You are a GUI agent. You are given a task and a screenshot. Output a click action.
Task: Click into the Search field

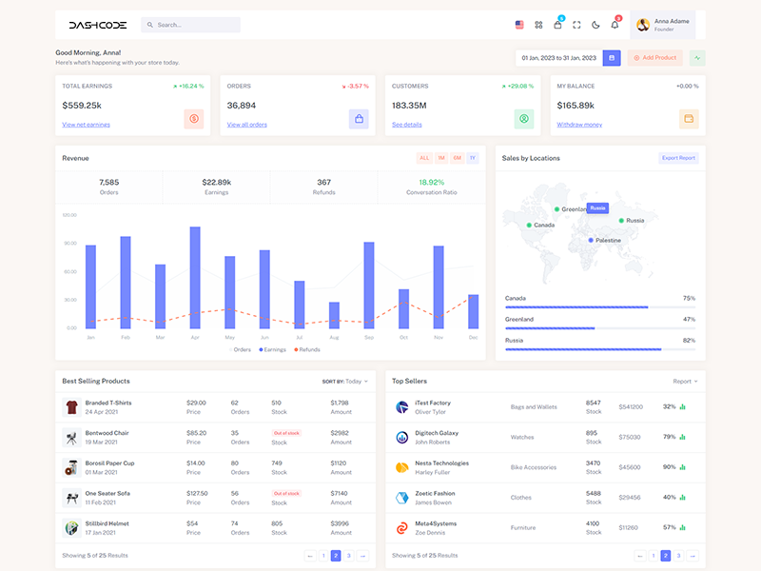point(195,25)
